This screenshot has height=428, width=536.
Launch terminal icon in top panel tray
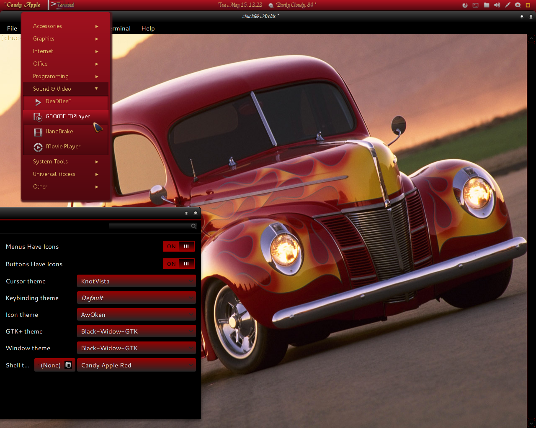coord(475,5)
